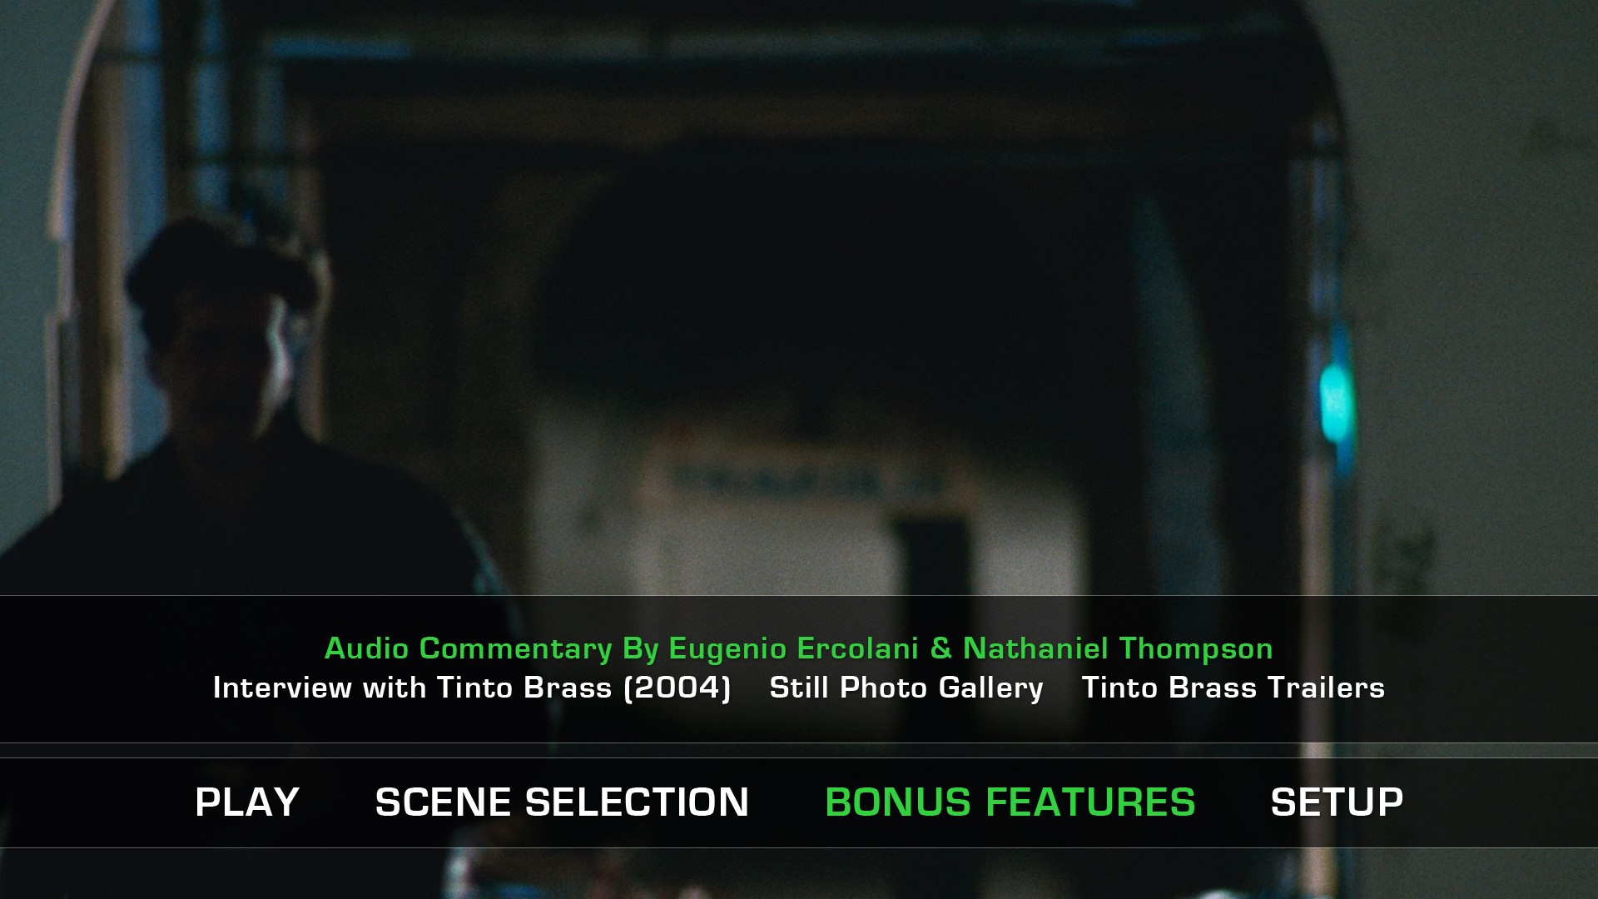Screen dimensions: 1598x899
Task: Open the SCENE SELECTION menu
Action: pos(562,802)
